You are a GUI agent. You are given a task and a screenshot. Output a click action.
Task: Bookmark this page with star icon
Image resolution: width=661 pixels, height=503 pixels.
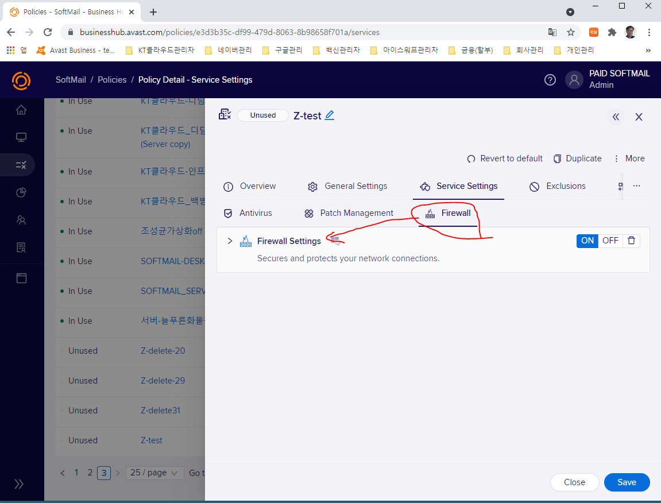pos(570,32)
